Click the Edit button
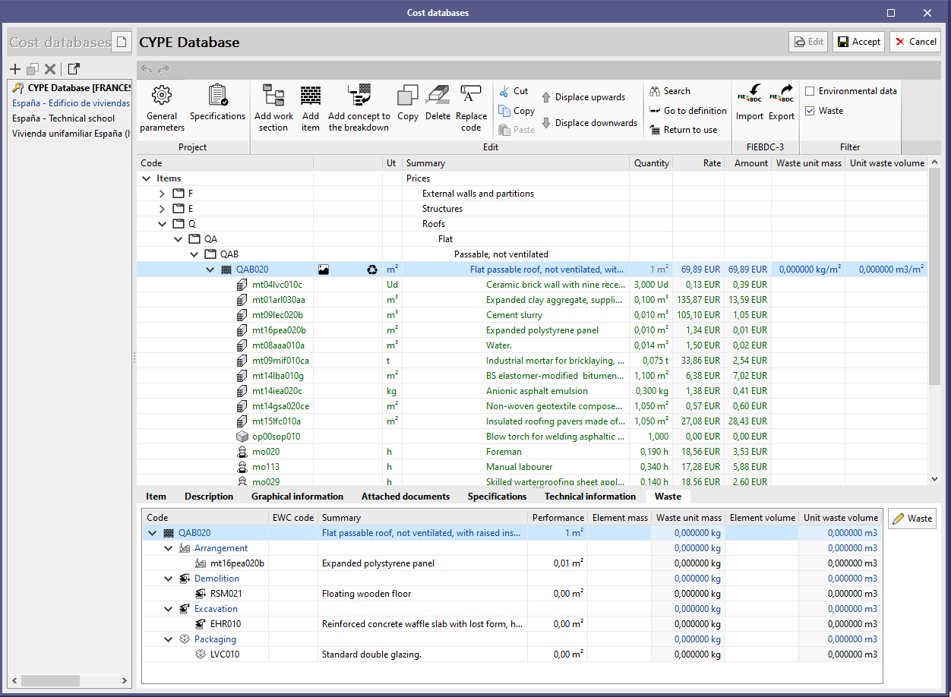Image resolution: width=951 pixels, height=697 pixels. (x=808, y=42)
